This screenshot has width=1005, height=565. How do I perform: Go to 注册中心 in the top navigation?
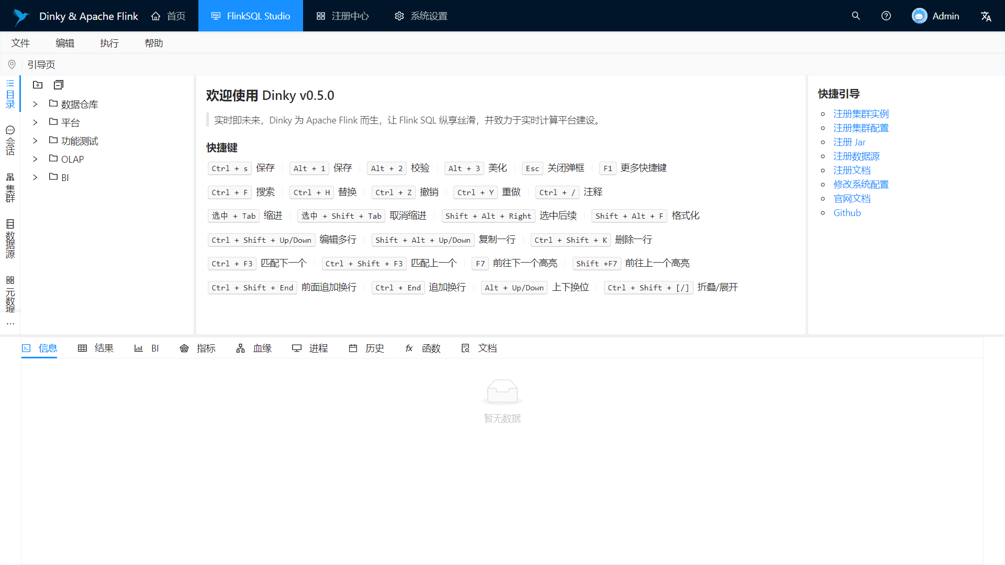tap(343, 16)
